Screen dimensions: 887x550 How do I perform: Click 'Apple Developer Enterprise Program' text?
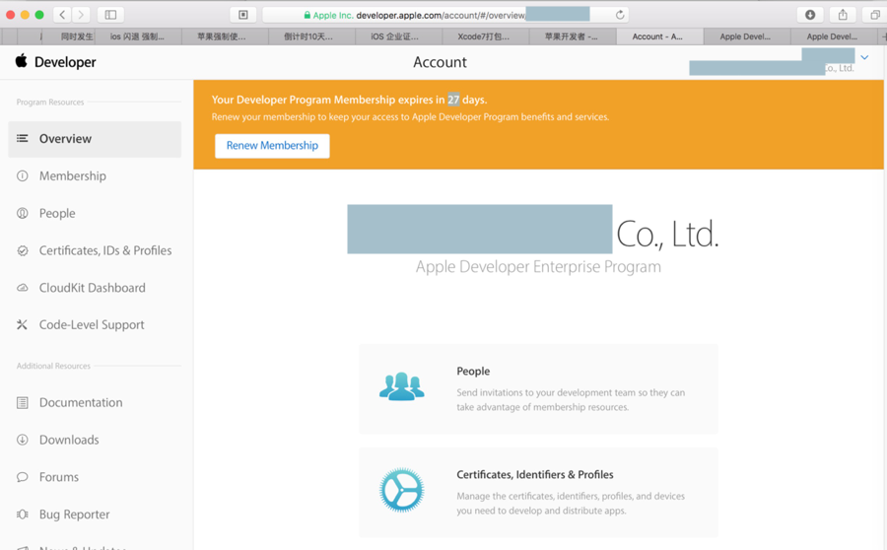538,266
